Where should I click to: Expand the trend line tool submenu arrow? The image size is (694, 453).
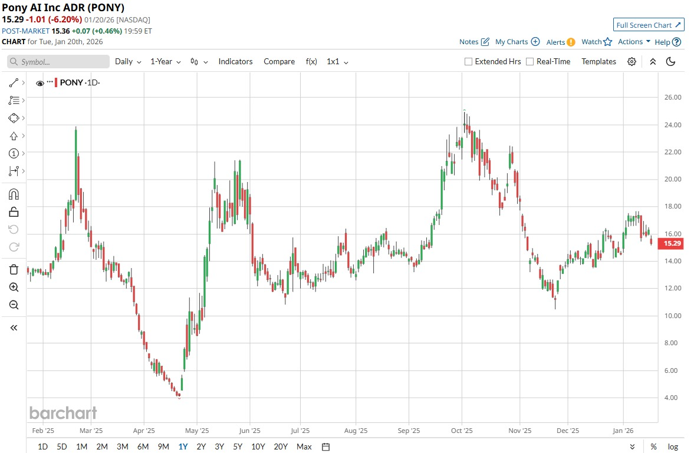tap(23, 82)
